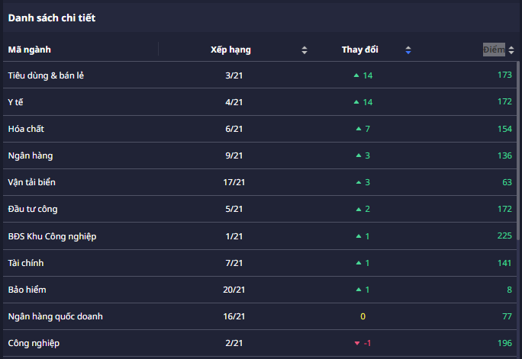Viewport: 522px width, 359px height.
Task: Click the sort icon beside Thay đổi
Action: coord(408,50)
